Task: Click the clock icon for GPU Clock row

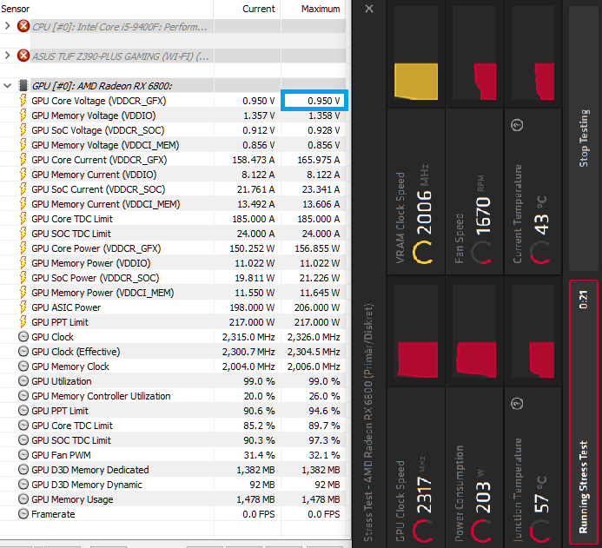Action: (23, 337)
